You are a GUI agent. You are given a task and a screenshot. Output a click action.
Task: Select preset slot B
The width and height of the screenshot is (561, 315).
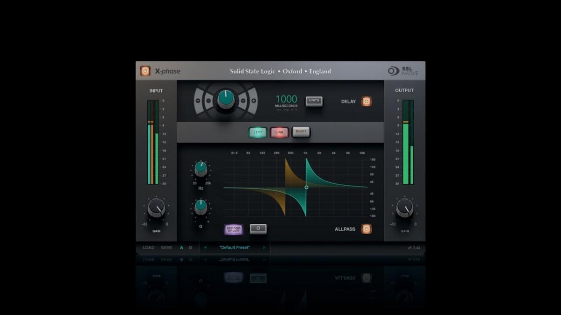point(190,247)
